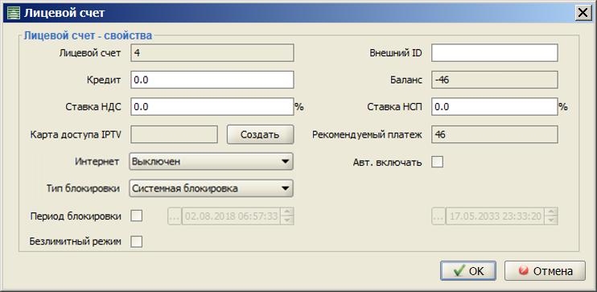Screen dimensions: 597x292
Task: Select the Ставка НДС input field
Action: (212, 107)
